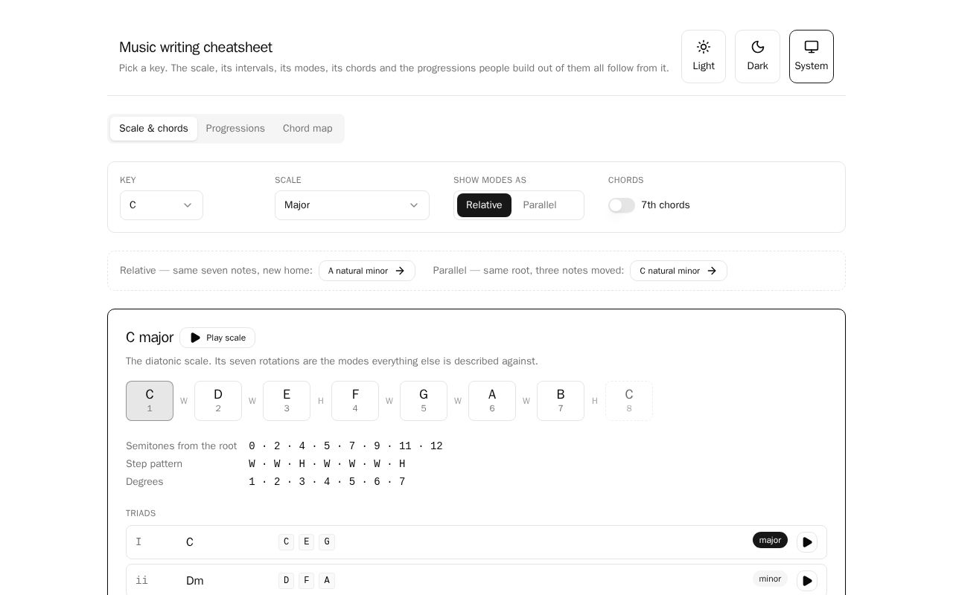Select scale note E degree 3
Viewport: 953px width, 595px height.
(287, 401)
